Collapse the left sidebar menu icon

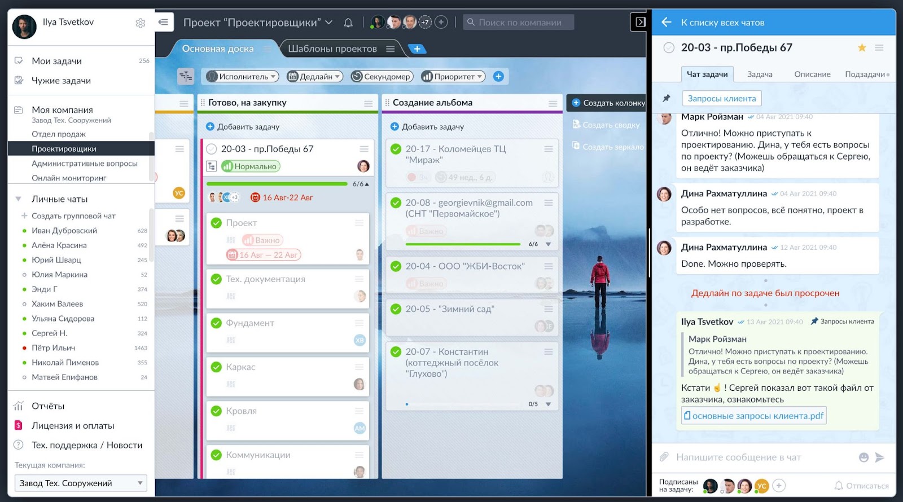pos(163,22)
